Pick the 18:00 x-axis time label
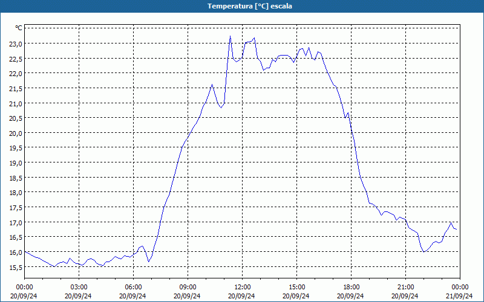The image size is (484, 302). [x=351, y=288]
